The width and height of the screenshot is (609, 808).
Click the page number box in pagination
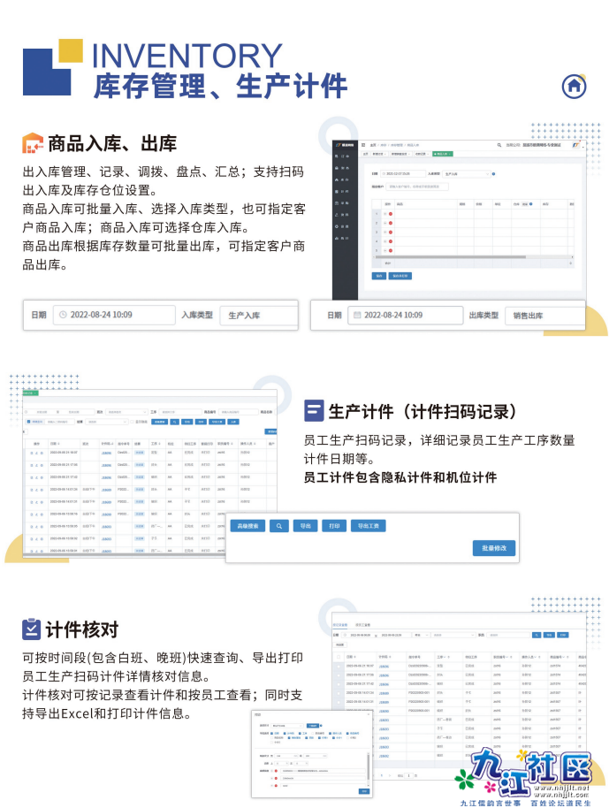[408, 775]
